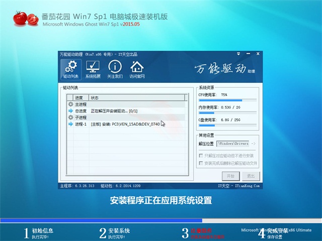Viewport: 322px width, 241px height.
Task: Click the gear icon beside 子进程
Action: pos(70,117)
